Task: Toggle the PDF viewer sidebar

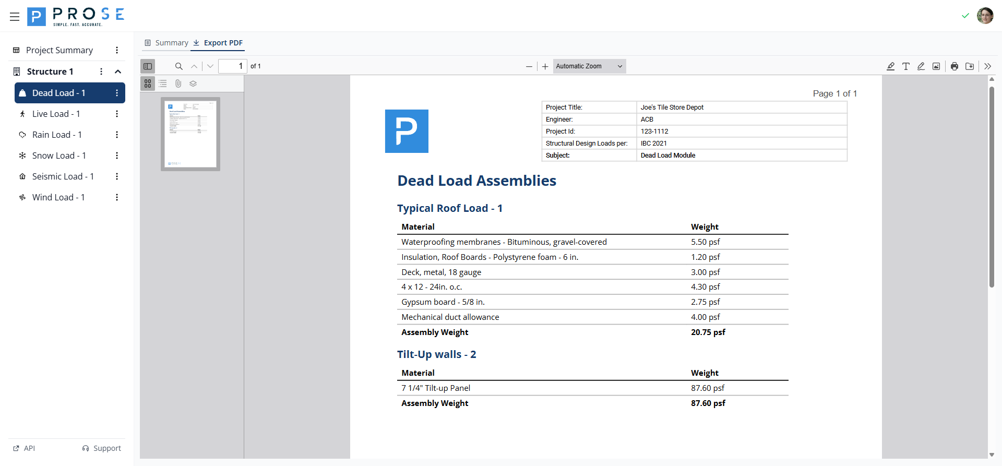Action: coord(148,66)
